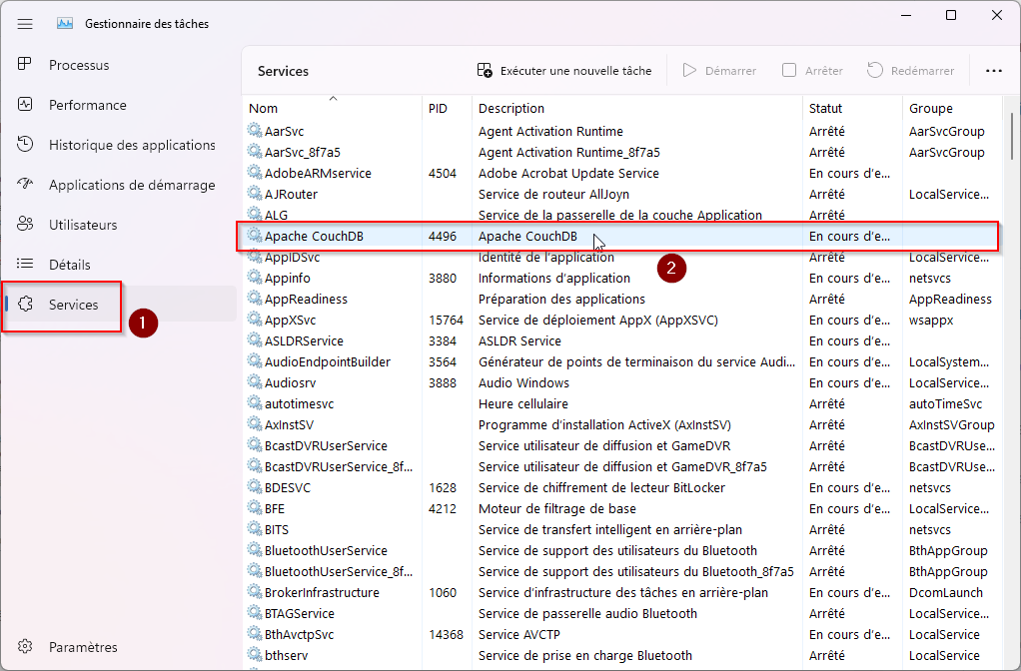This screenshot has width=1021, height=671.
Task: Select the AppXSvc service name
Action: 290,320
